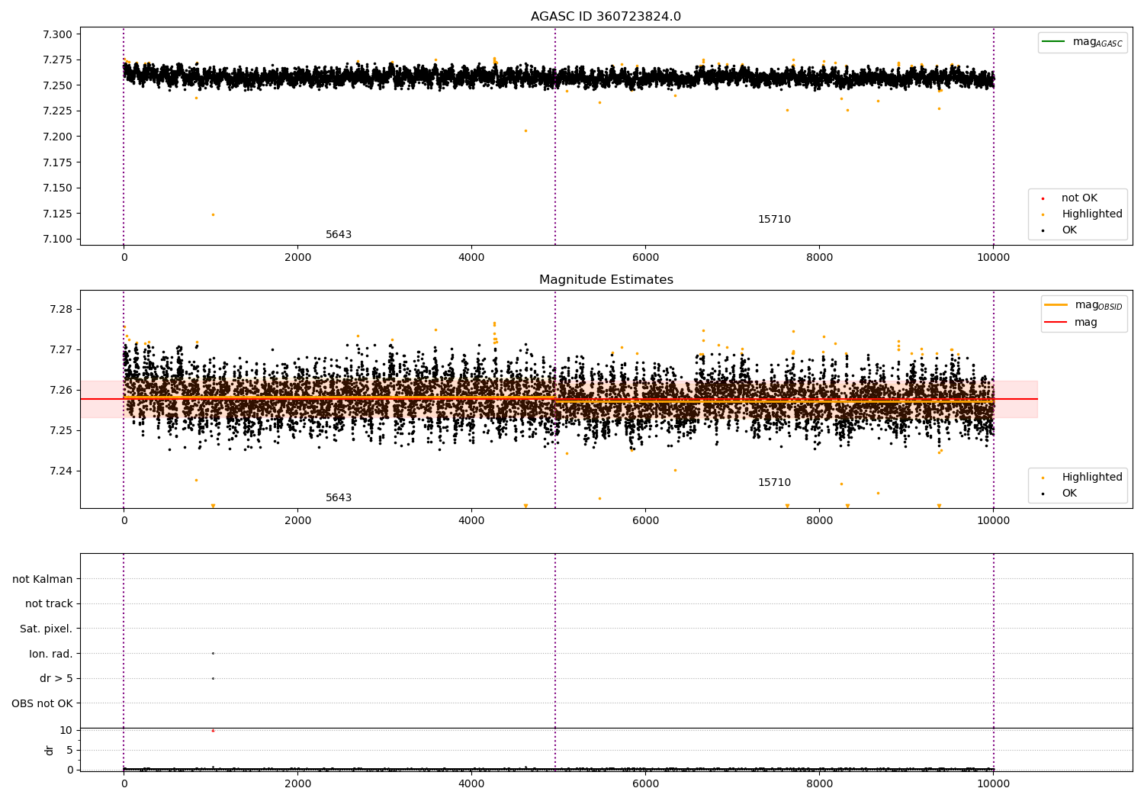Viewport: 1144px width, 801px height.
Task: Click the 'Sat. pixel.' y-axis label
Action: click(47, 629)
